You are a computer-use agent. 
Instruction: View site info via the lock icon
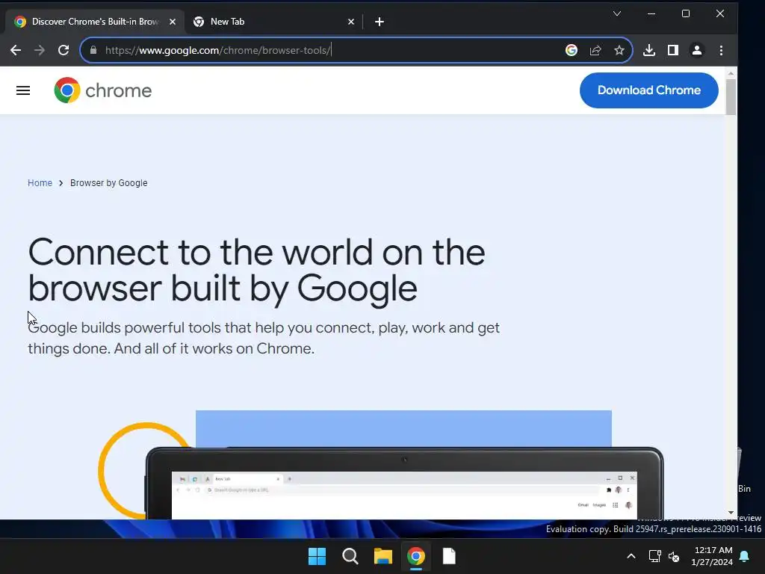(x=93, y=50)
